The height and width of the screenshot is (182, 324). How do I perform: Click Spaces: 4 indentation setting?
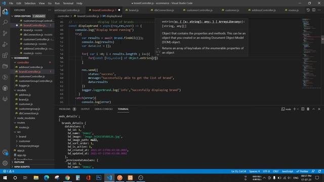click(x=254, y=171)
